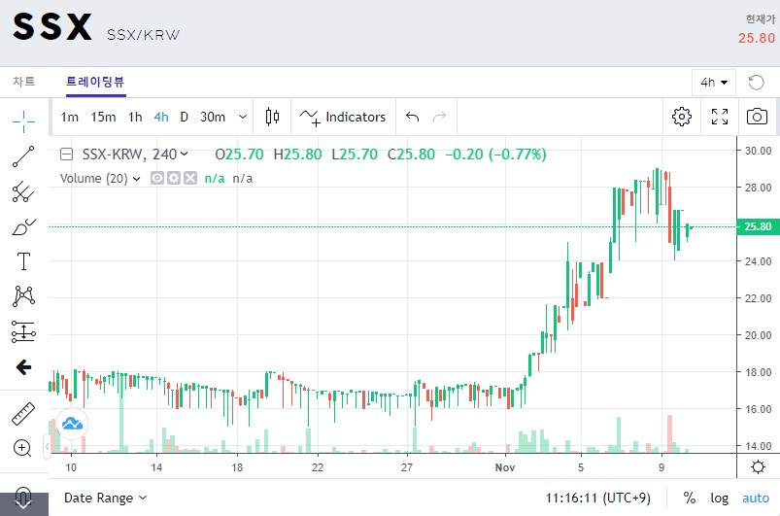Click the red 25.80 current price in header
This screenshot has width=780, height=516.
coord(757,38)
